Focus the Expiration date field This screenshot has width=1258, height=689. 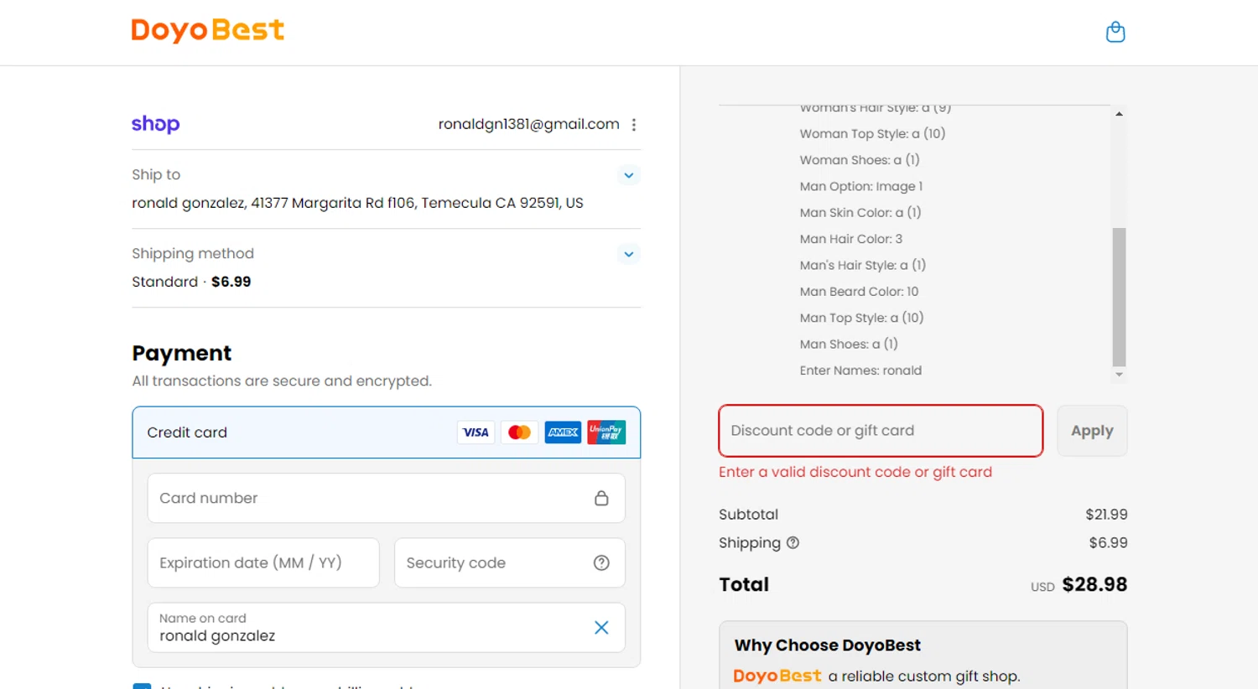pyautogui.click(x=263, y=563)
